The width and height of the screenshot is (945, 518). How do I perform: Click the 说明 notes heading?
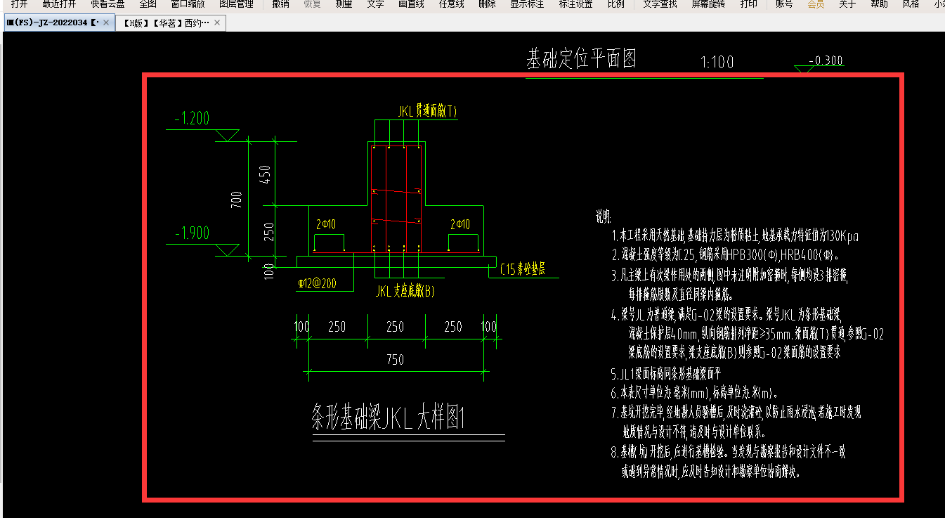tap(604, 216)
